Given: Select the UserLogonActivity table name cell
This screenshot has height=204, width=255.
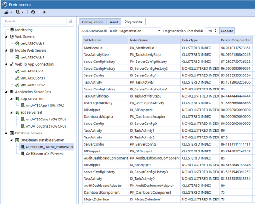Looking at the screenshot, I should tap(106, 103).
